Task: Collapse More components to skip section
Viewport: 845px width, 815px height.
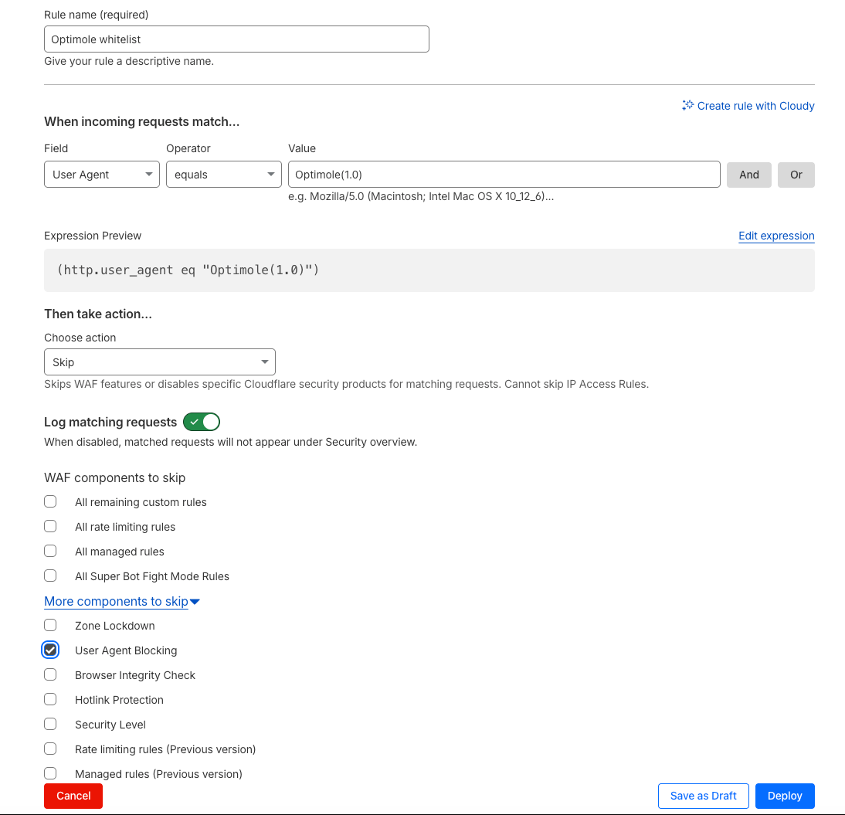Action: tap(121, 601)
